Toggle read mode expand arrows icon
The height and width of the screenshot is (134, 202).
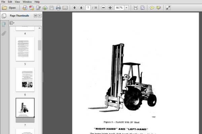pos(168,8)
